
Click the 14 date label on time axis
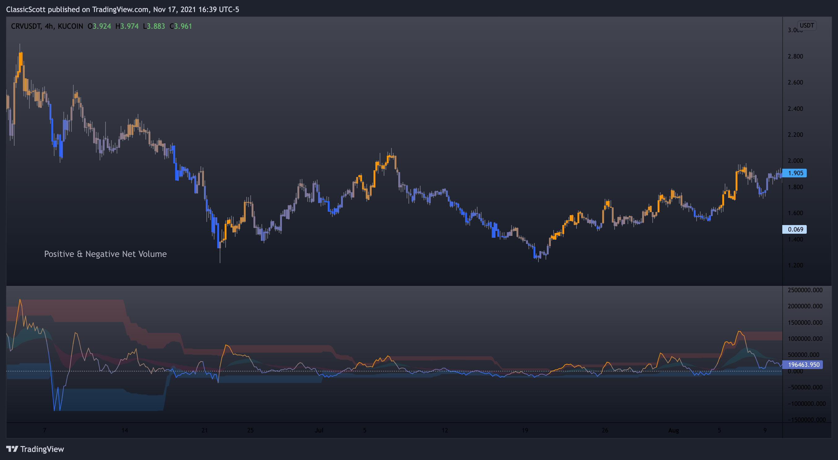point(125,430)
